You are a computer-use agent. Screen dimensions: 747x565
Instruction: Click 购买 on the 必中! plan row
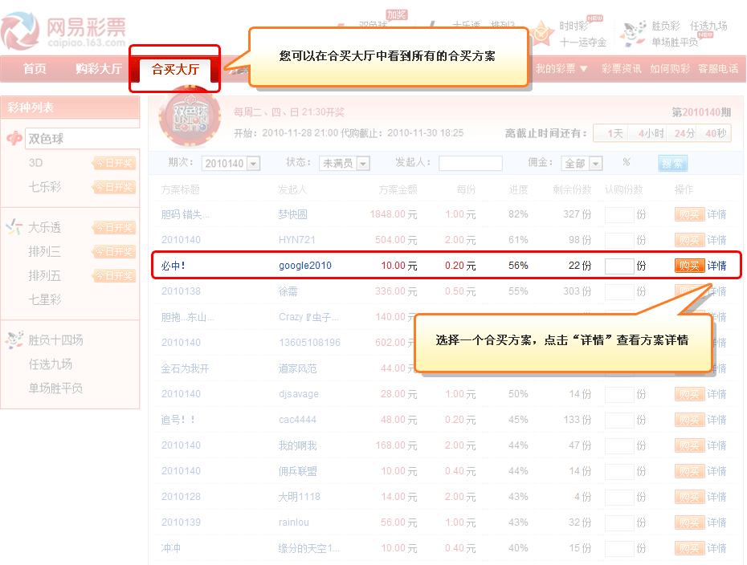click(x=689, y=265)
